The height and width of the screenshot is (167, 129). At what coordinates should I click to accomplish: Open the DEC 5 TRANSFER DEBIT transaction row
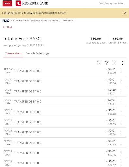pos(64,91)
